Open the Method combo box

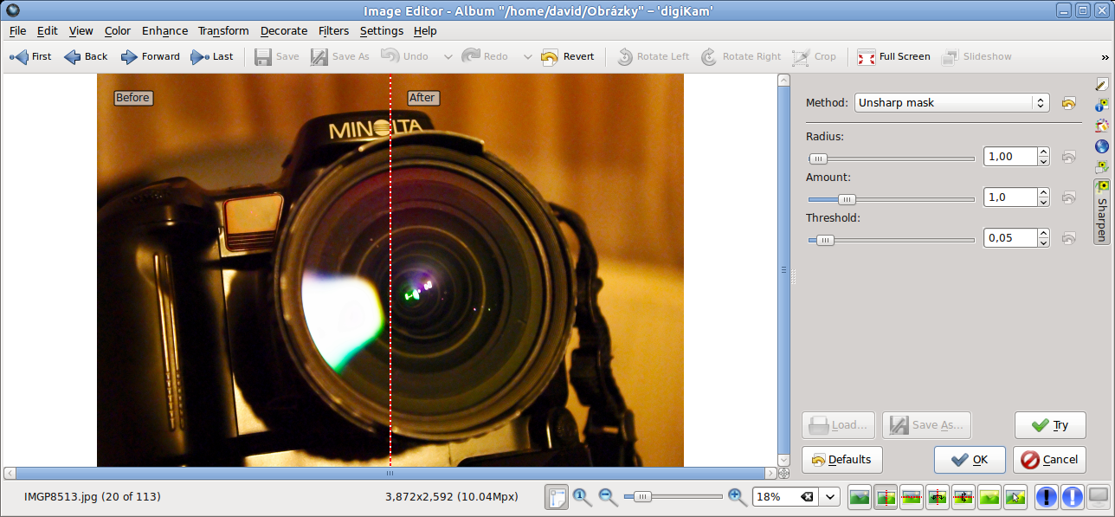pyautogui.click(x=952, y=102)
